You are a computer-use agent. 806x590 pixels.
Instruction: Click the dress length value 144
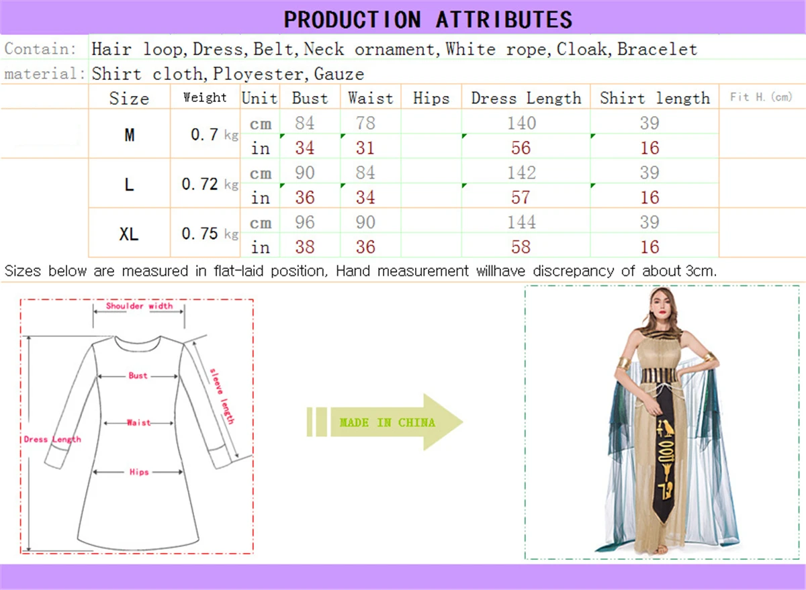click(521, 222)
